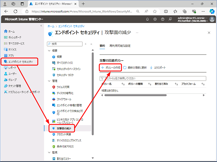Collapse the blade menu with double chevron
Image resolution: width=217 pixels, height=162 pixels.
[x=91, y=44]
